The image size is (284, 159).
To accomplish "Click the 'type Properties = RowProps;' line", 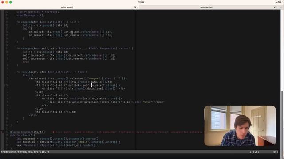I will (38, 12).
